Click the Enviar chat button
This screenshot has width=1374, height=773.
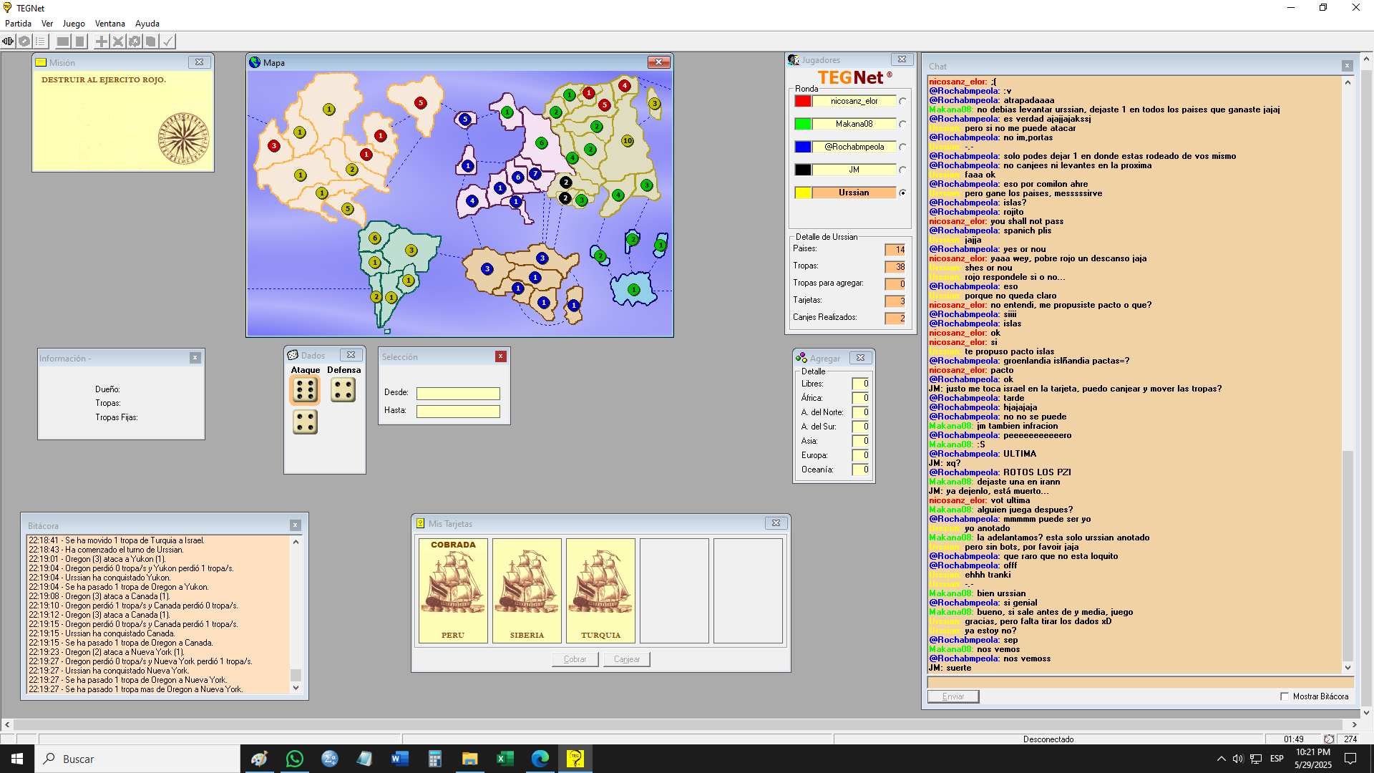coord(953,696)
